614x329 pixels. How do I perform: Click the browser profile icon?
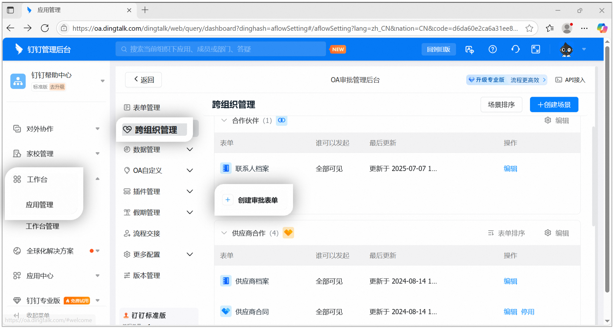(567, 28)
